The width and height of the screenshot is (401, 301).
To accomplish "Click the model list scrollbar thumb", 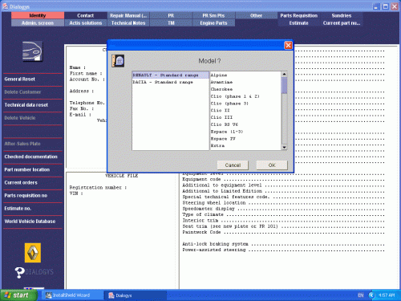I will [284, 85].
